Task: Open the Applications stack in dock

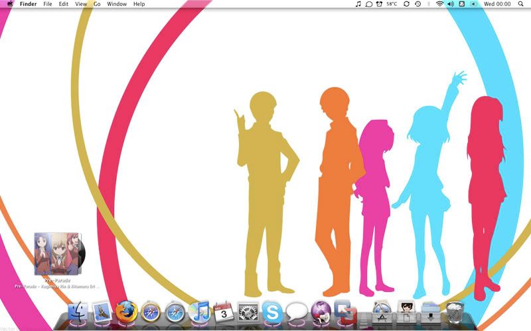Action: (x=382, y=312)
